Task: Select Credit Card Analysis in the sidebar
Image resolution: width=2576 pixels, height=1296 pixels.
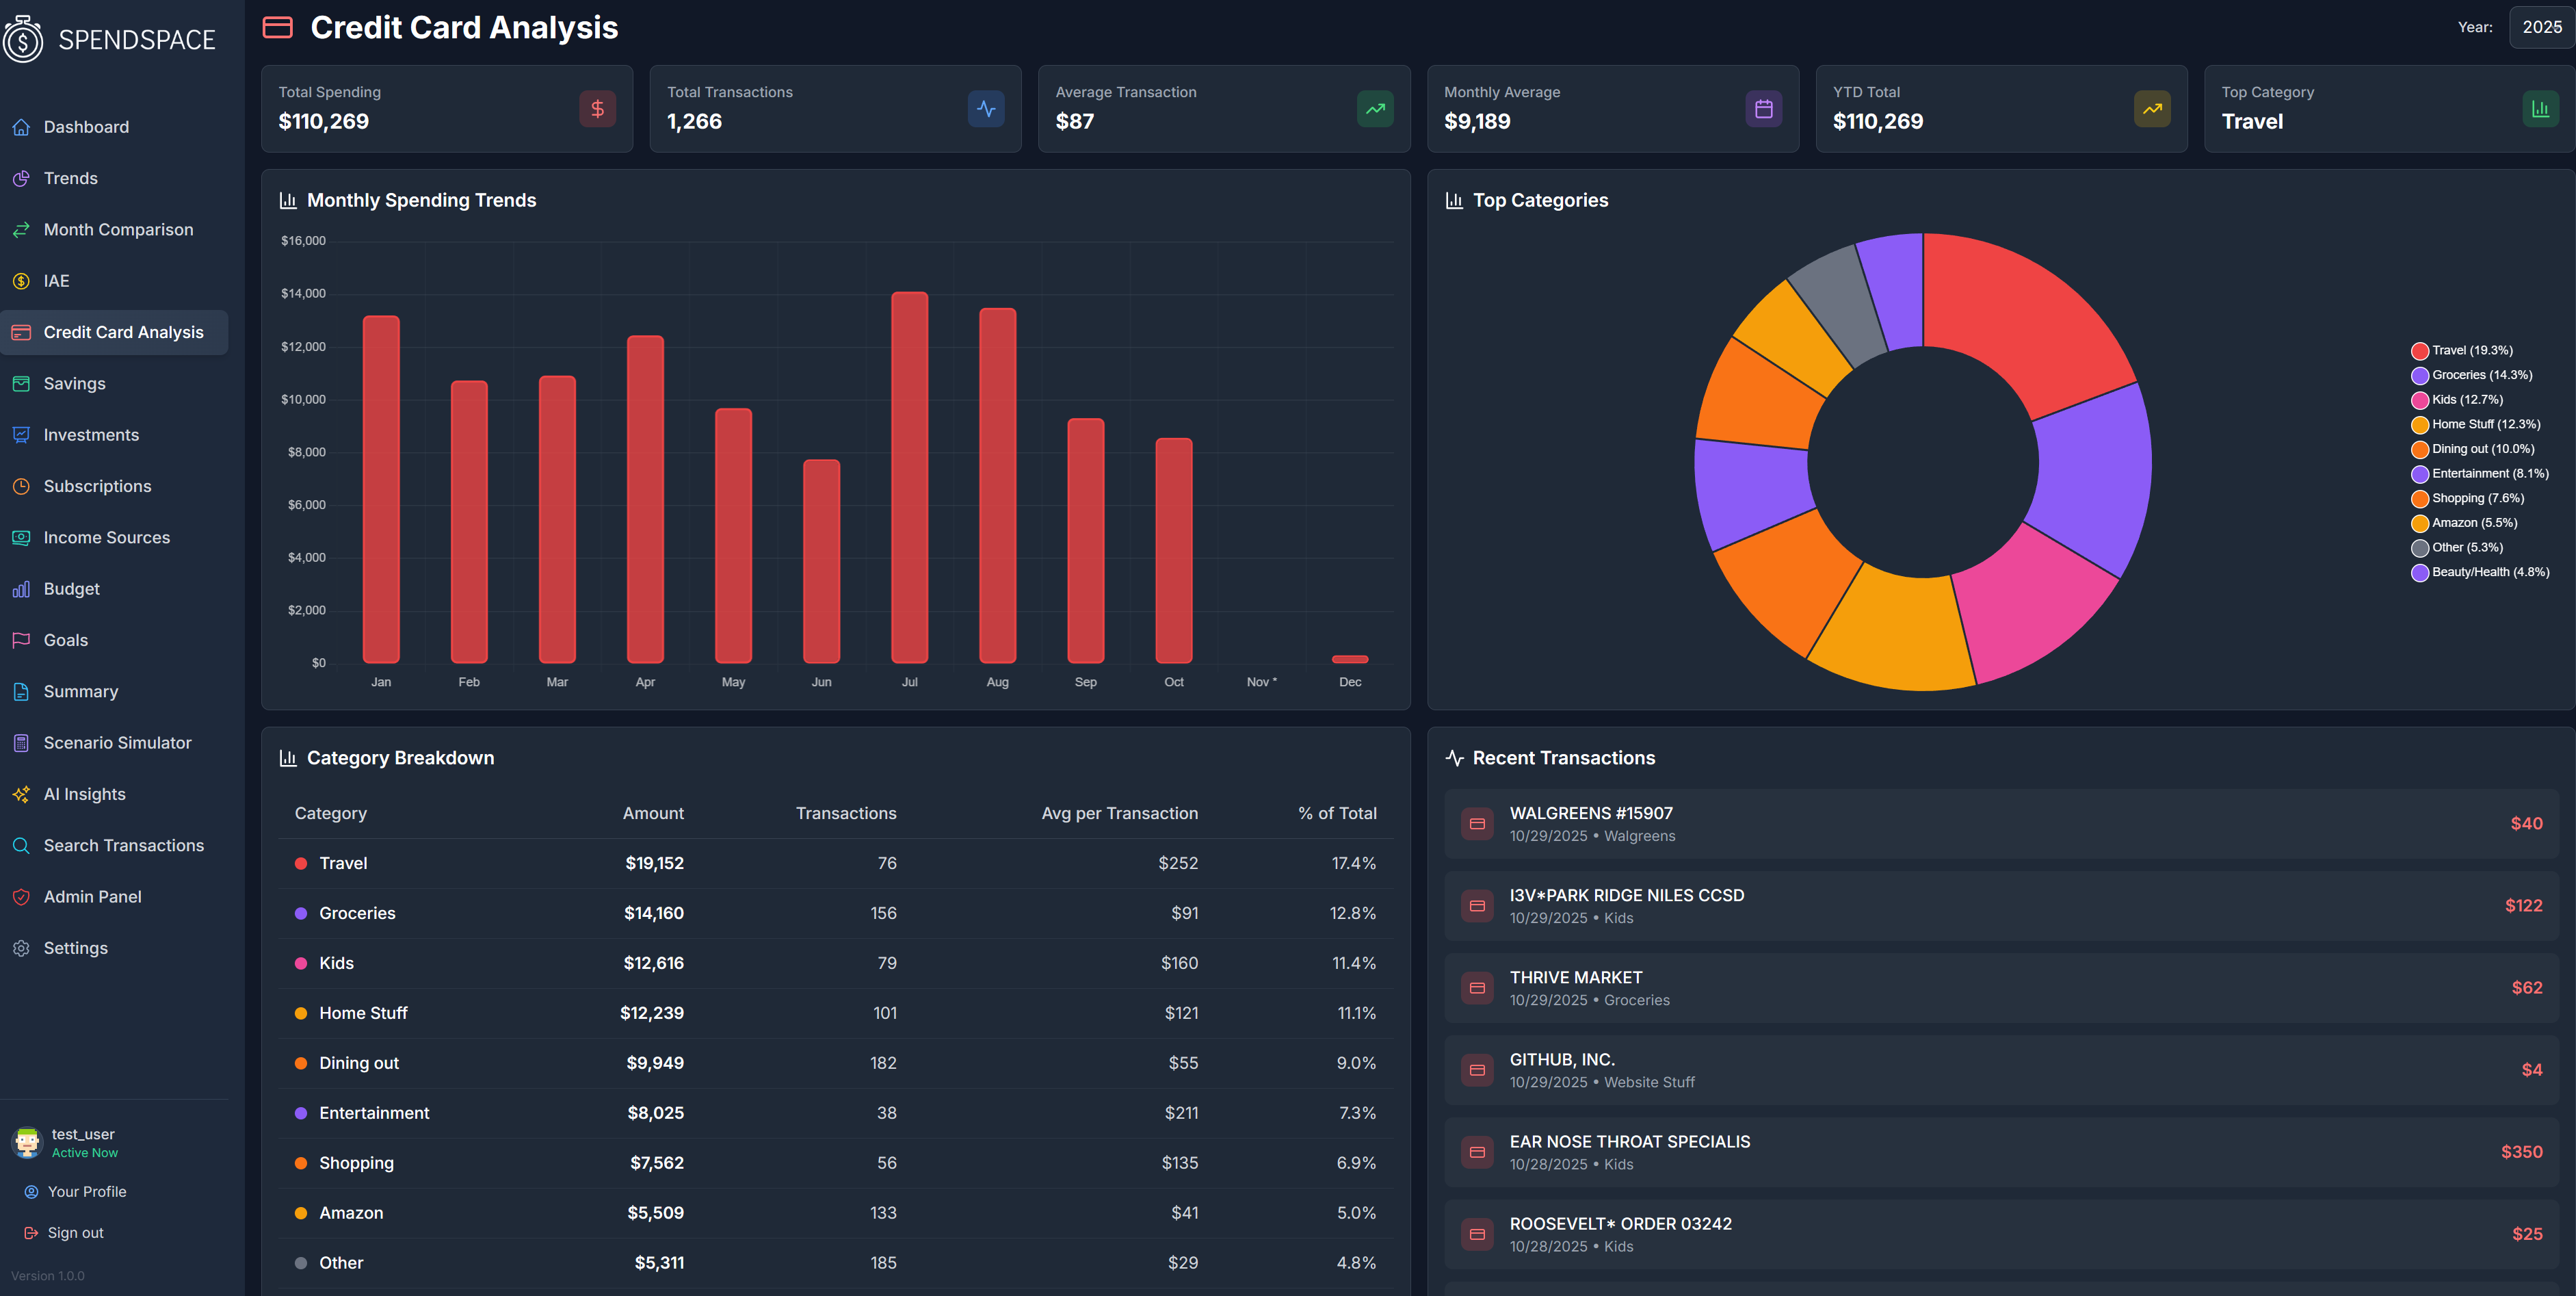Action: pyautogui.click(x=123, y=332)
